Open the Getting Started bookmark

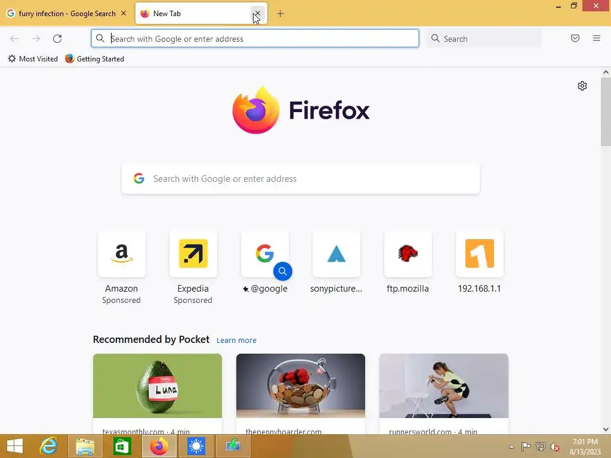(95, 59)
